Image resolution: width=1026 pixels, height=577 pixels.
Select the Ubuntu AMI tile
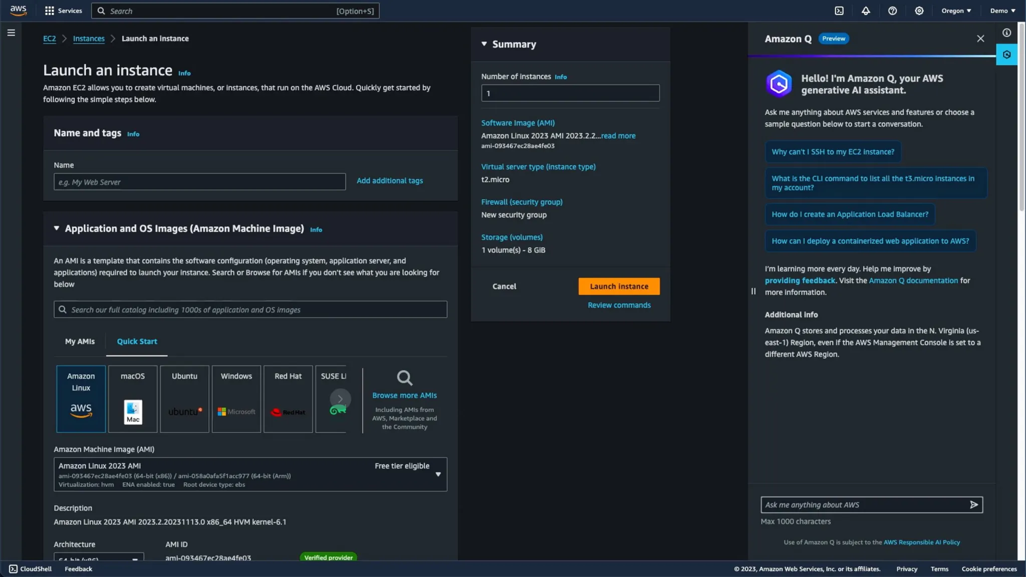click(184, 399)
